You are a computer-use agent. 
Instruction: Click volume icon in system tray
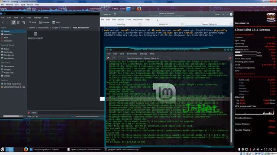click(x=258, y=149)
